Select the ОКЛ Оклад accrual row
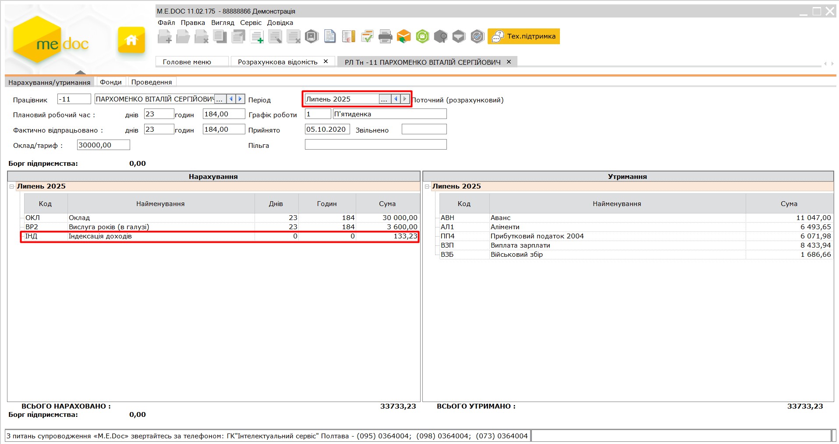 tap(221, 218)
